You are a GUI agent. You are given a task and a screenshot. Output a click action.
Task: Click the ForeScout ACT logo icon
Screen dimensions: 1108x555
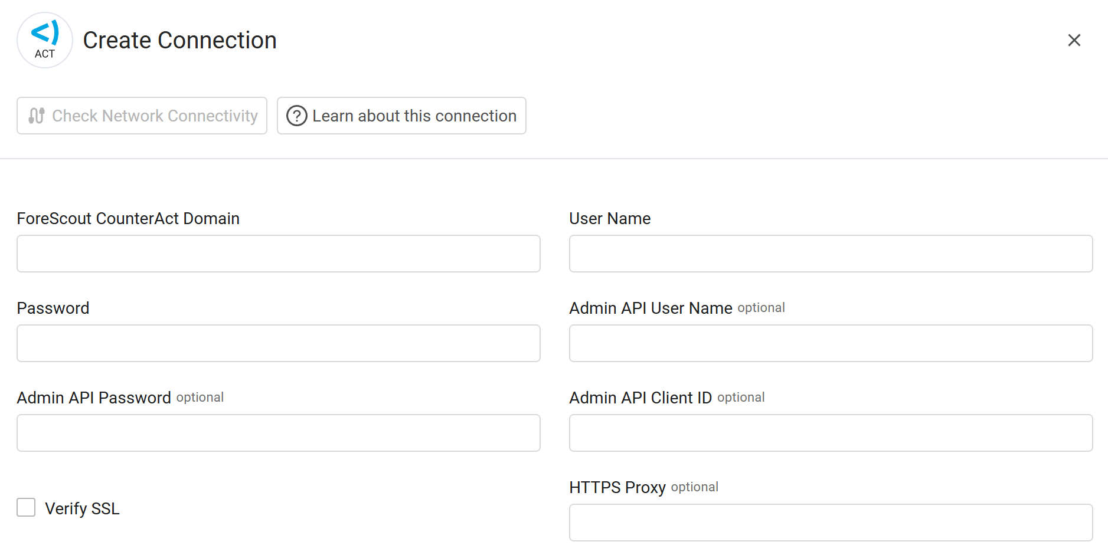[45, 40]
